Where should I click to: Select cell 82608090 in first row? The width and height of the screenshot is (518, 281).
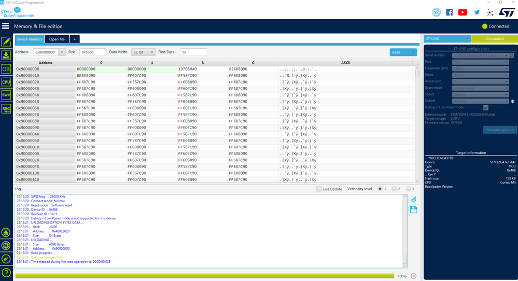(x=253, y=69)
